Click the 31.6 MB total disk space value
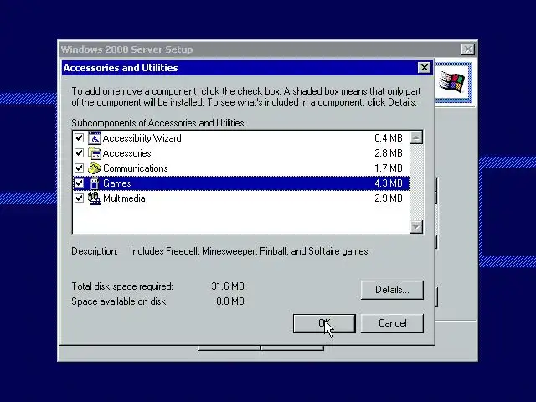Viewport: 536px width, 402px height. (228, 286)
